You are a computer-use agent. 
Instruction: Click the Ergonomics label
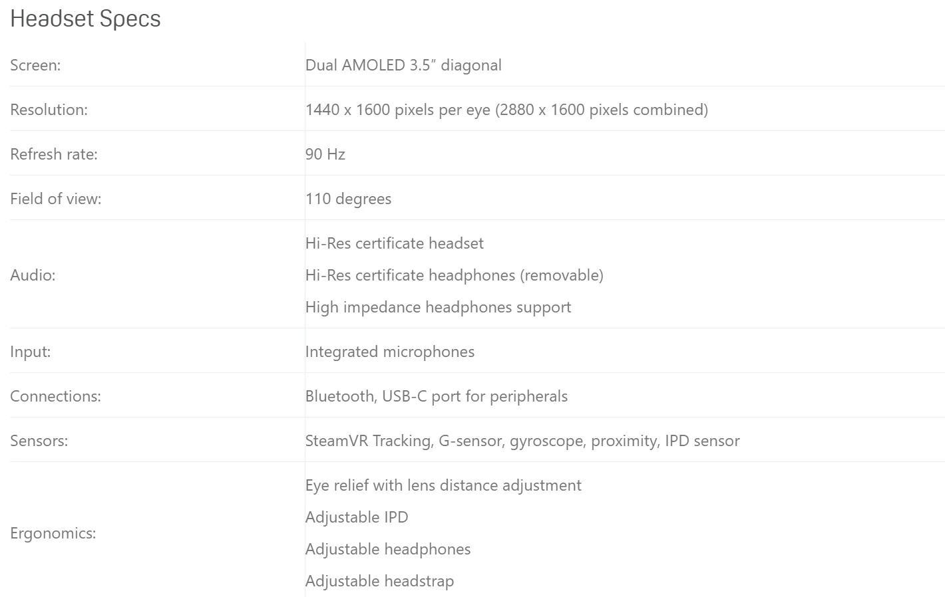(53, 533)
